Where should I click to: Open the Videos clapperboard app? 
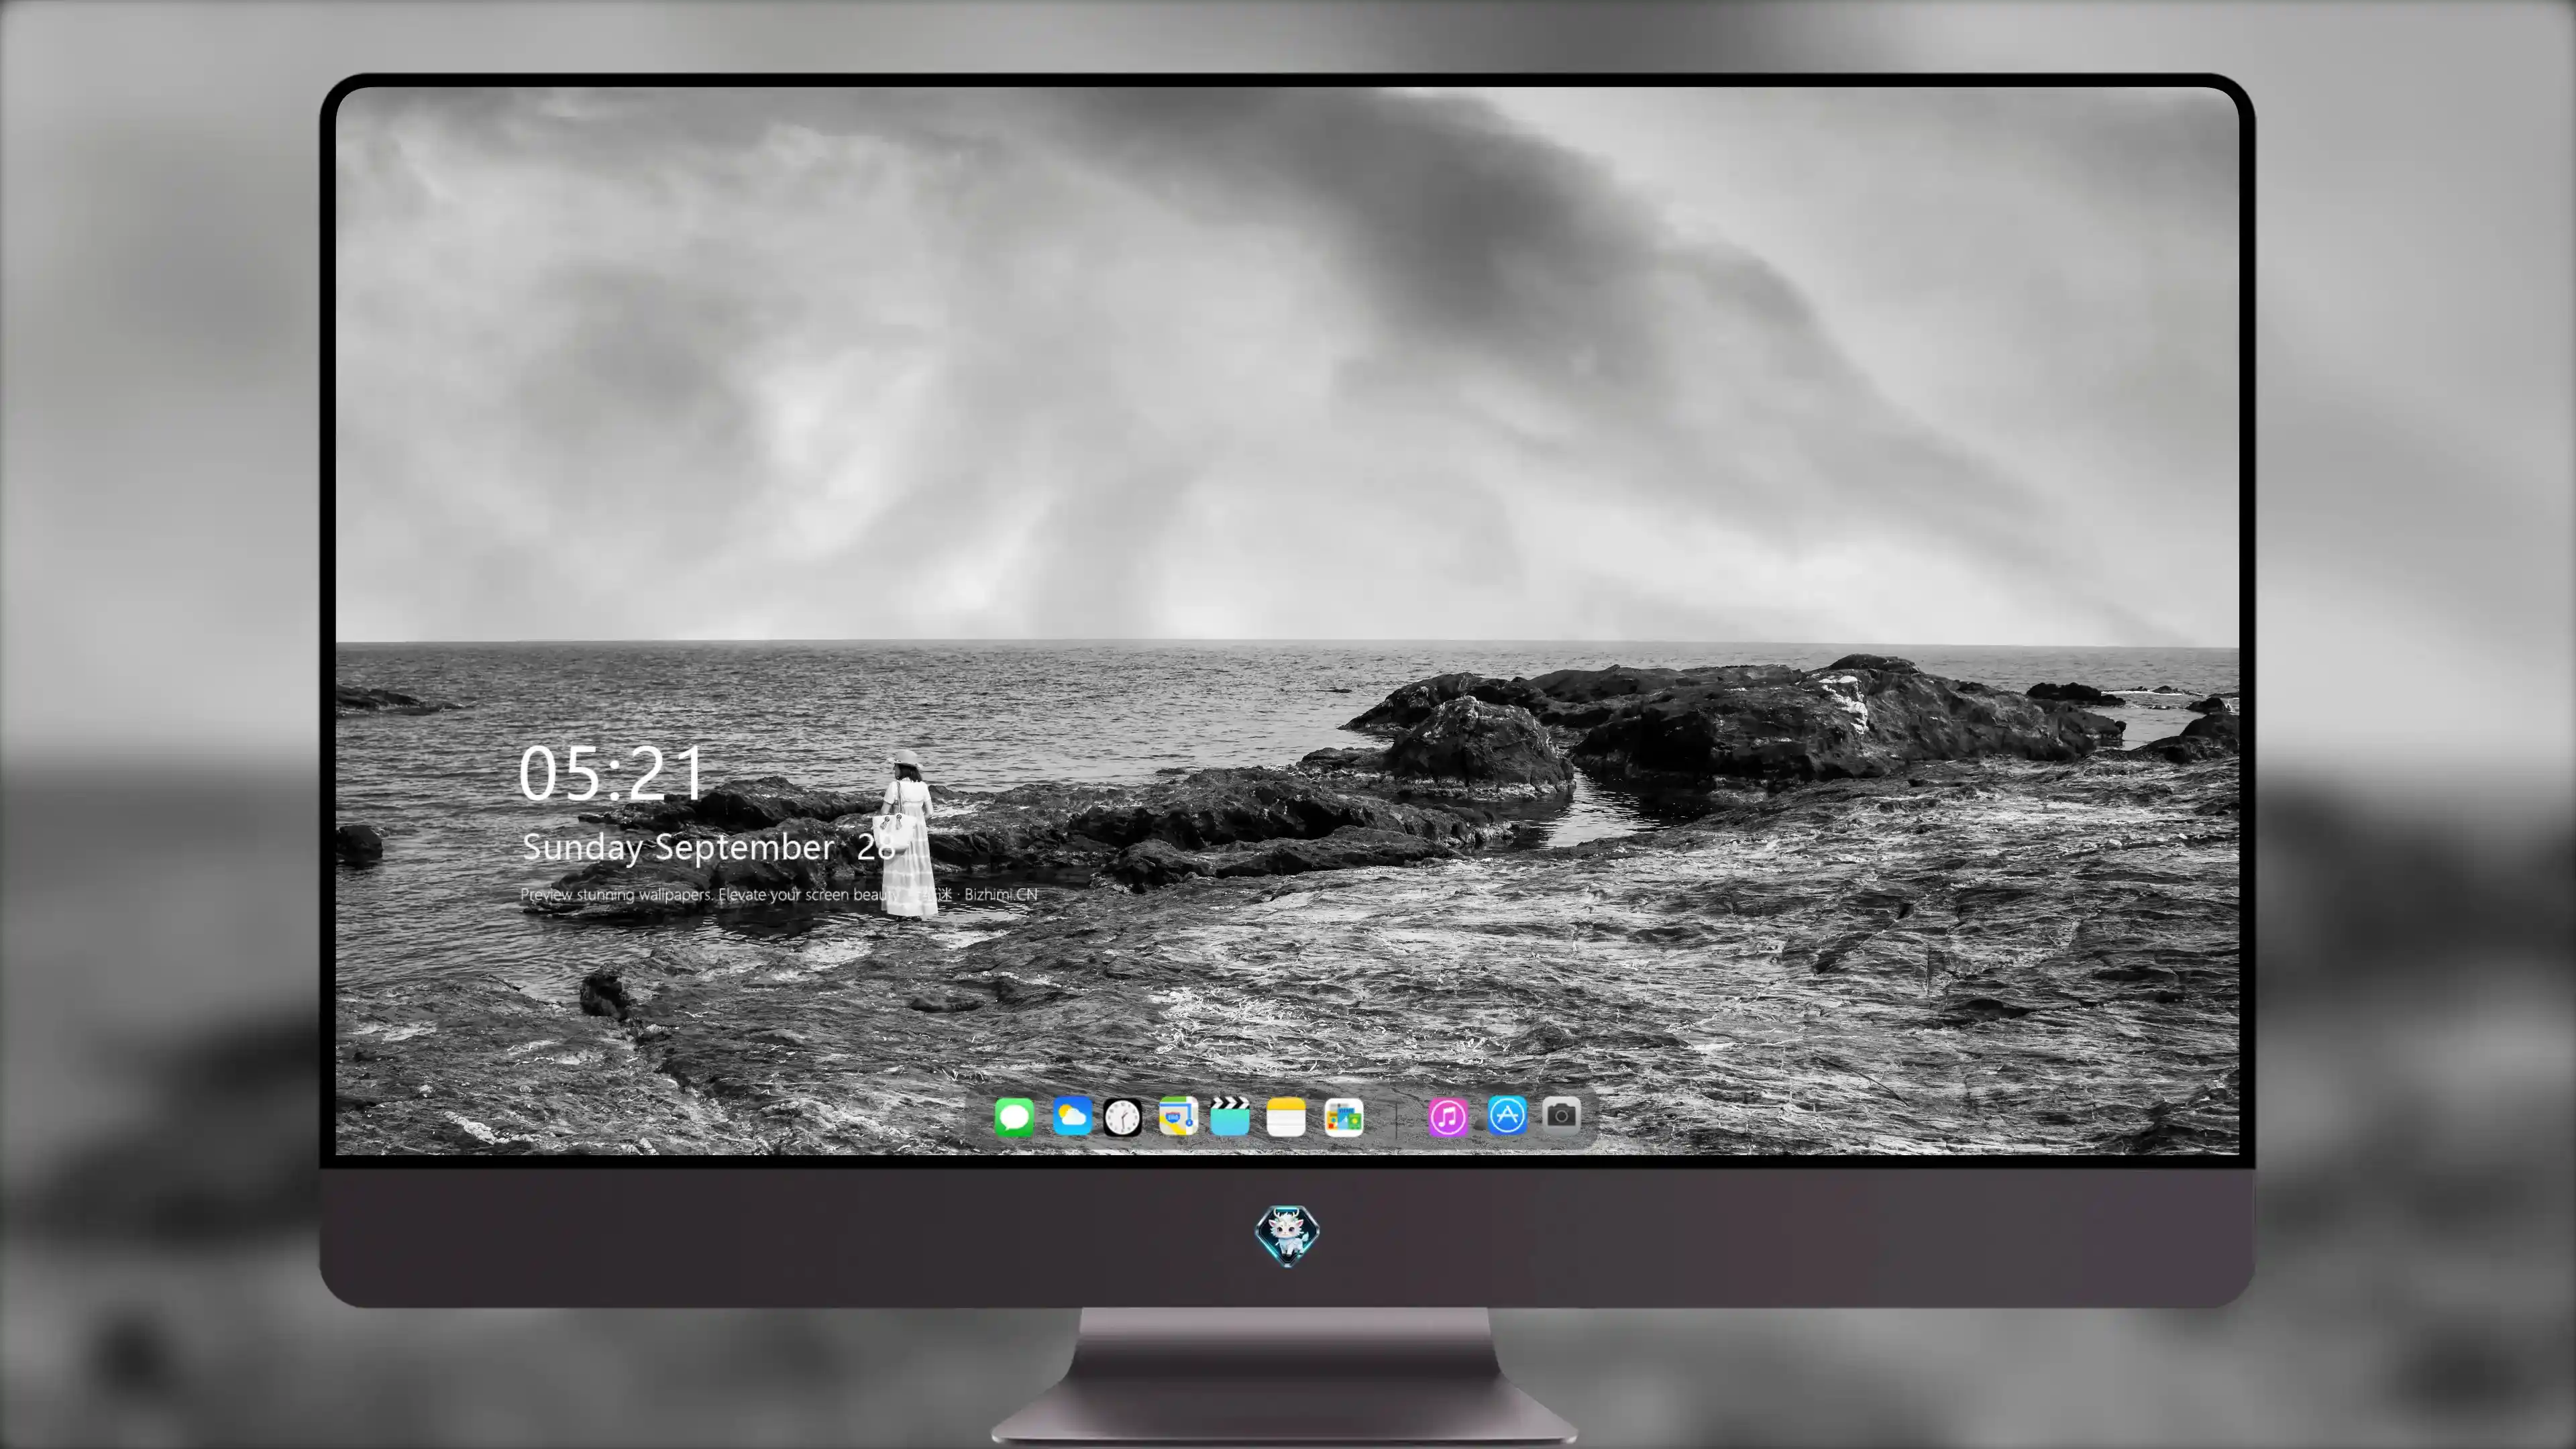click(x=1230, y=1116)
